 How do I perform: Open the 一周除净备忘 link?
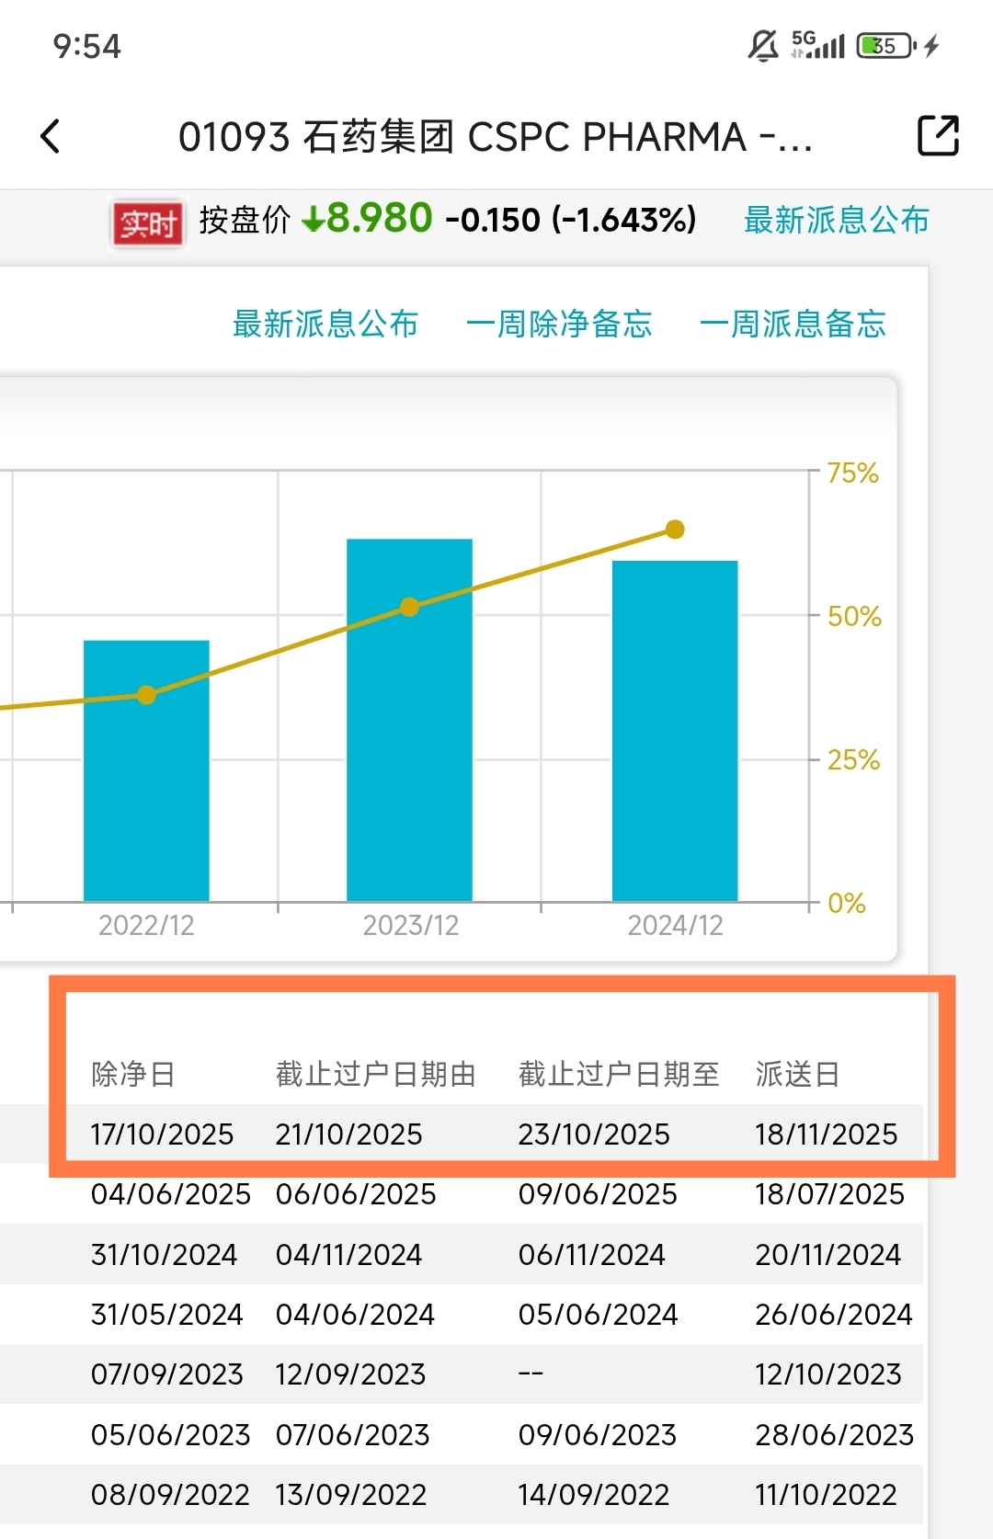[x=559, y=324]
